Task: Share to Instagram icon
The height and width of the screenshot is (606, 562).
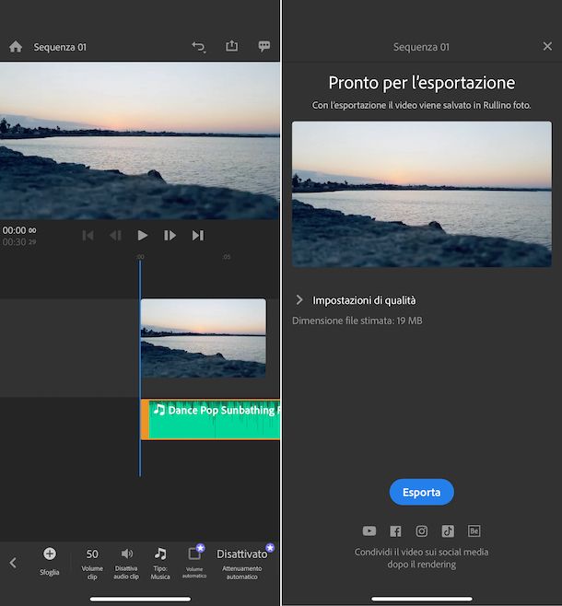Action: click(x=422, y=531)
